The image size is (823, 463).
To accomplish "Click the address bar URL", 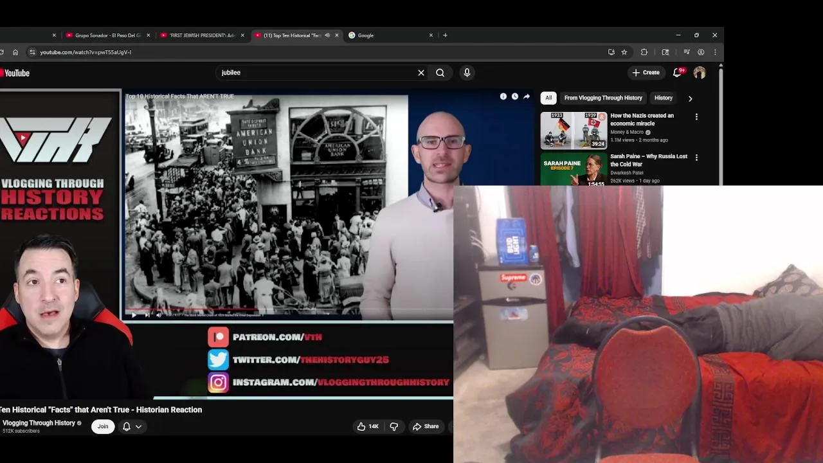I will [x=86, y=52].
